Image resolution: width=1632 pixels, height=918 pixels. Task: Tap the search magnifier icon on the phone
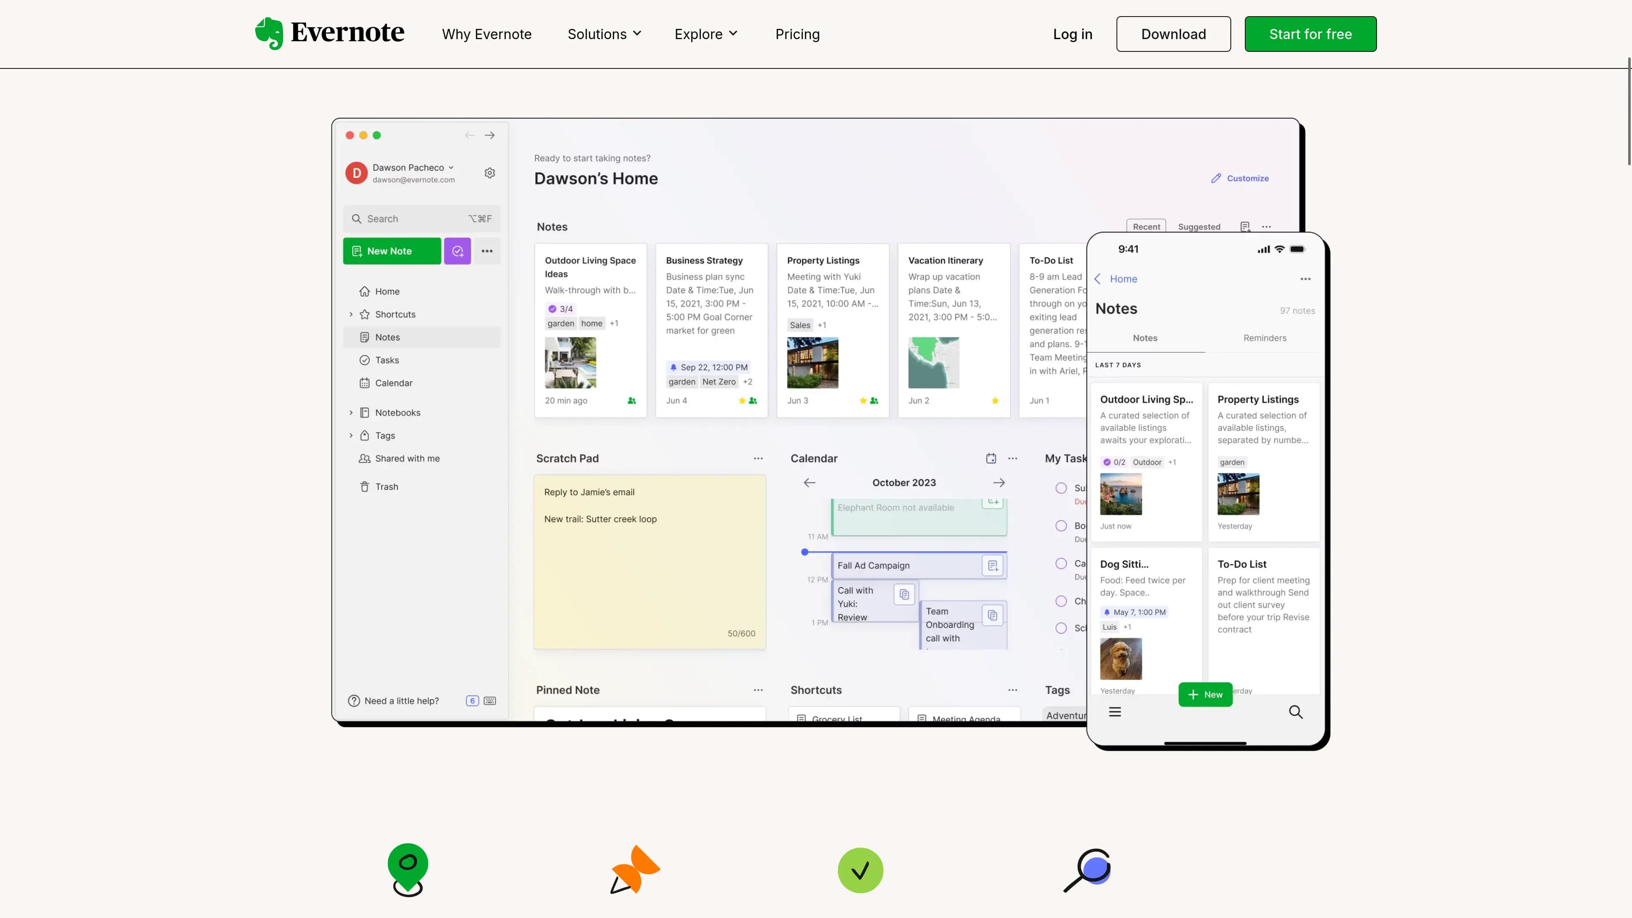click(x=1295, y=712)
